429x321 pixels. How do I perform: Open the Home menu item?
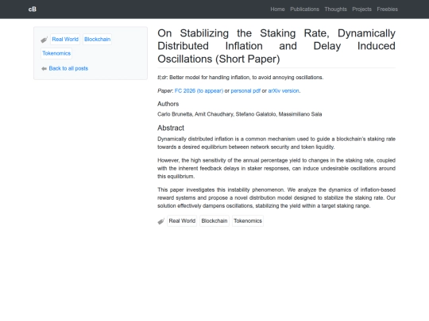(277, 10)
